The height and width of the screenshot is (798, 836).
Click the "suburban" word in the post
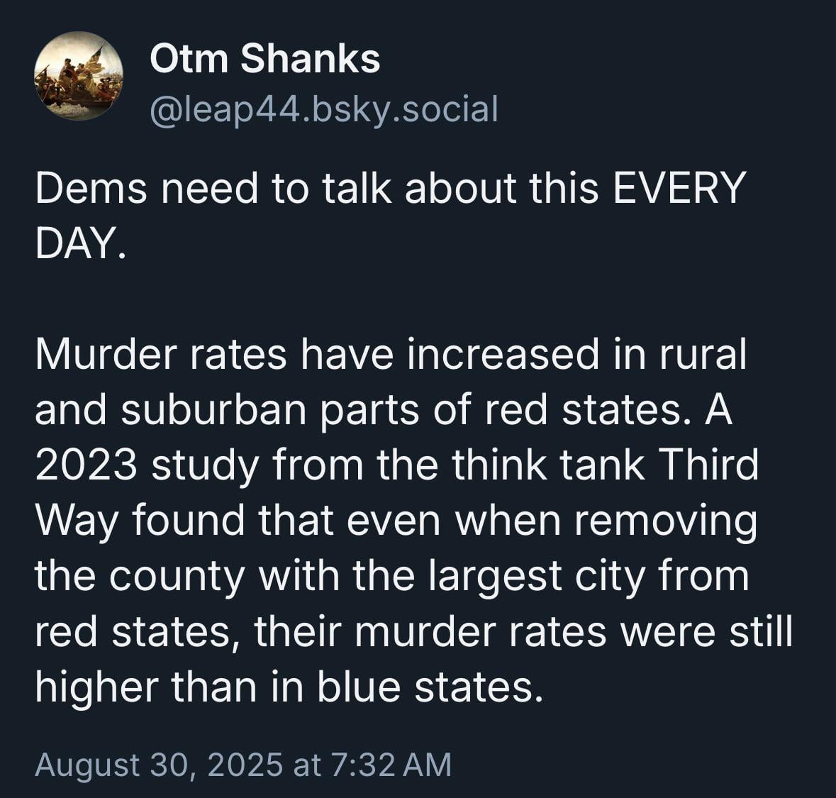click(x=213, y=410)
